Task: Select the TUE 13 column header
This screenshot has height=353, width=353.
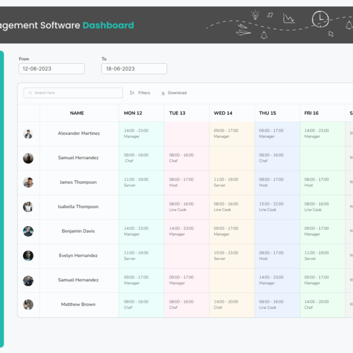Action: (x=177, y=113)
